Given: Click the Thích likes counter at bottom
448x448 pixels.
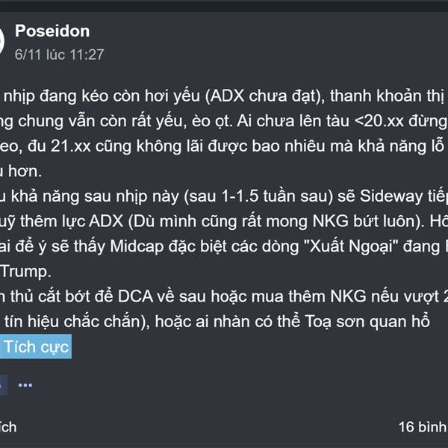Looking at the screenshot, I should point(8,427).
